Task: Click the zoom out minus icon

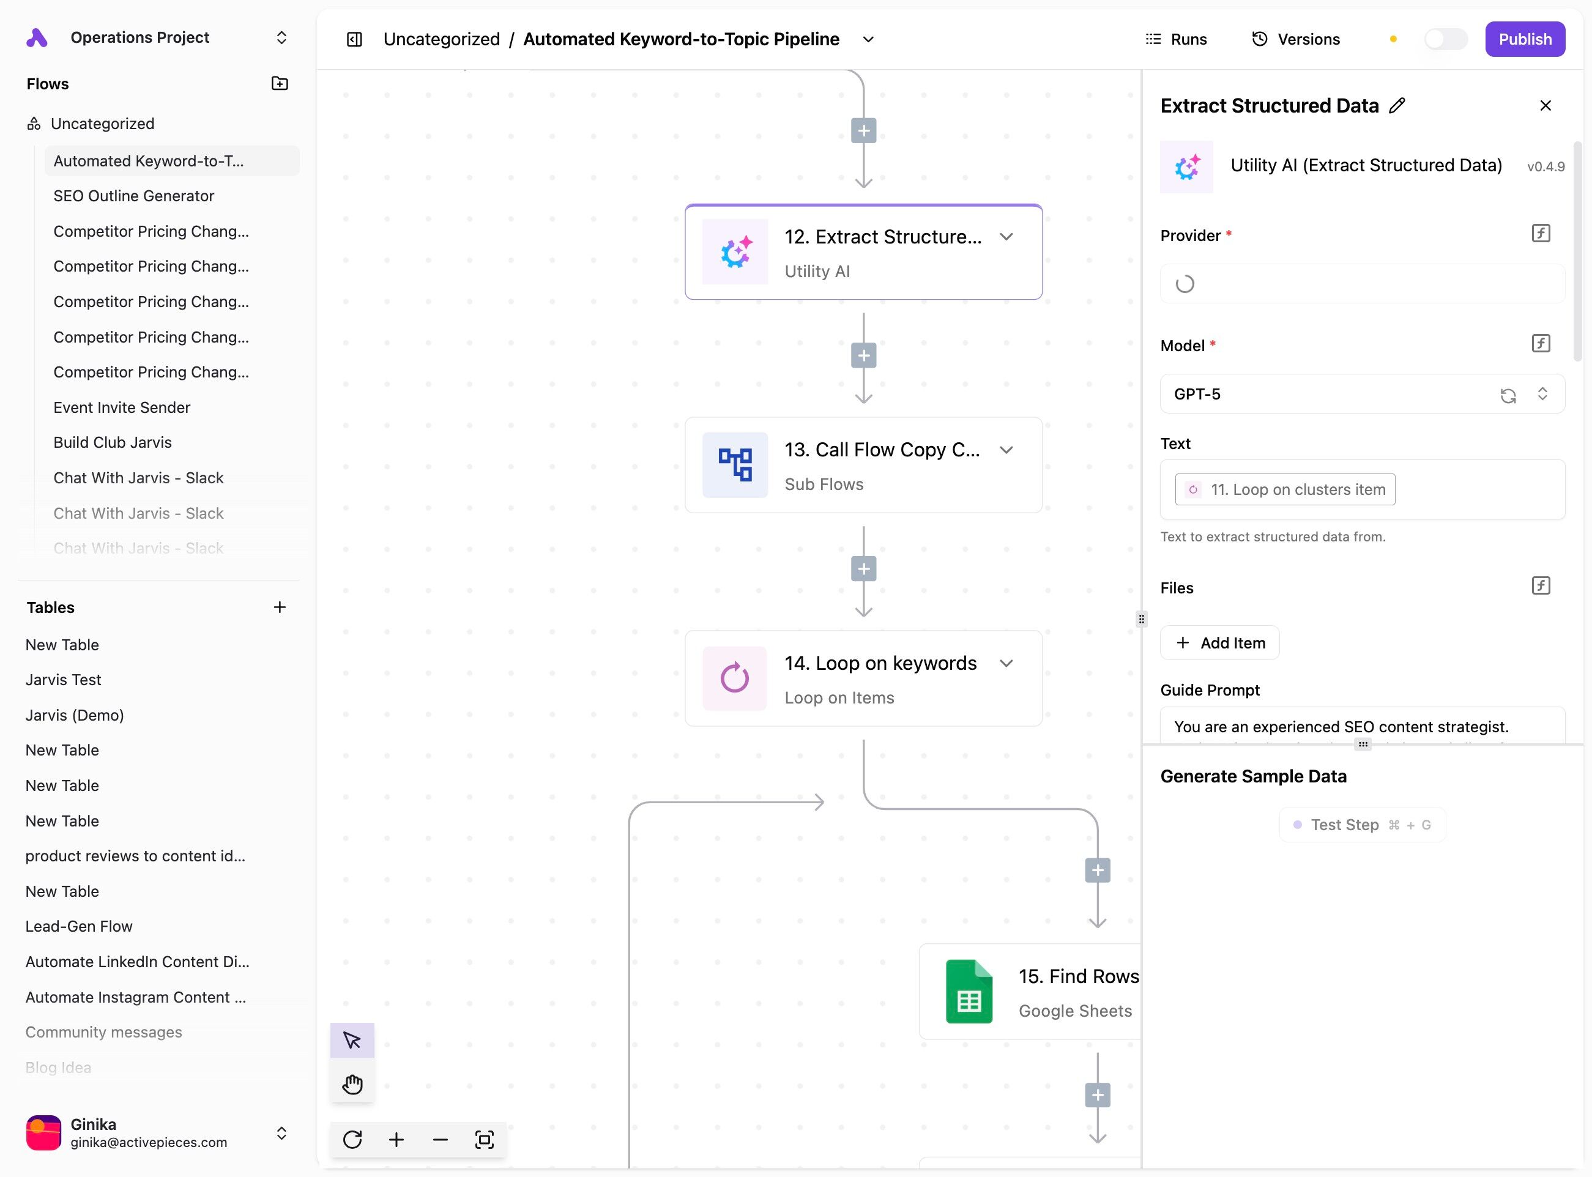Action: (x=440, y=1139)
